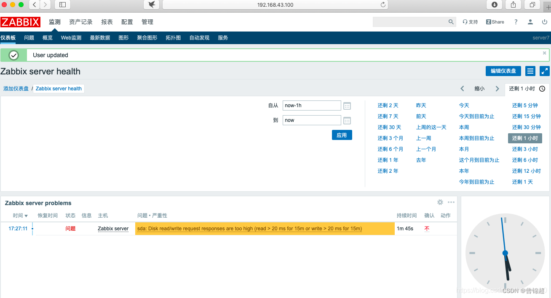Click Zabbix server health breadcrumb

click(59, 89)
